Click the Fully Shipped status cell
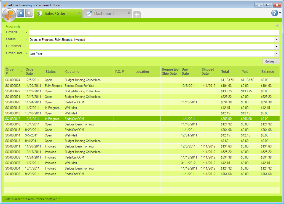 53,86
